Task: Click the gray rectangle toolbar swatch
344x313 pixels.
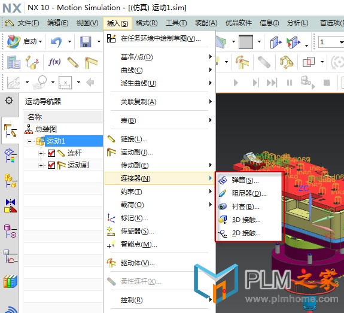Action: 246,42
